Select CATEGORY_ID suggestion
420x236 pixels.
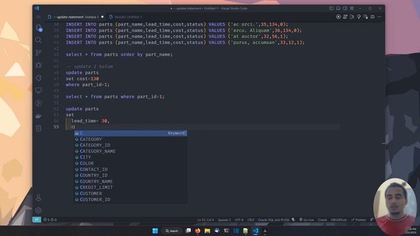pyautogui.click(x=131, y=145)
